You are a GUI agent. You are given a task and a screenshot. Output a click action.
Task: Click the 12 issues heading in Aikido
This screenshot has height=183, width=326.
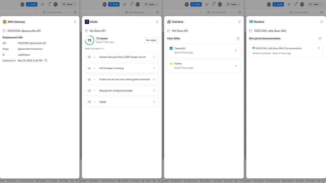coord(102,38)
